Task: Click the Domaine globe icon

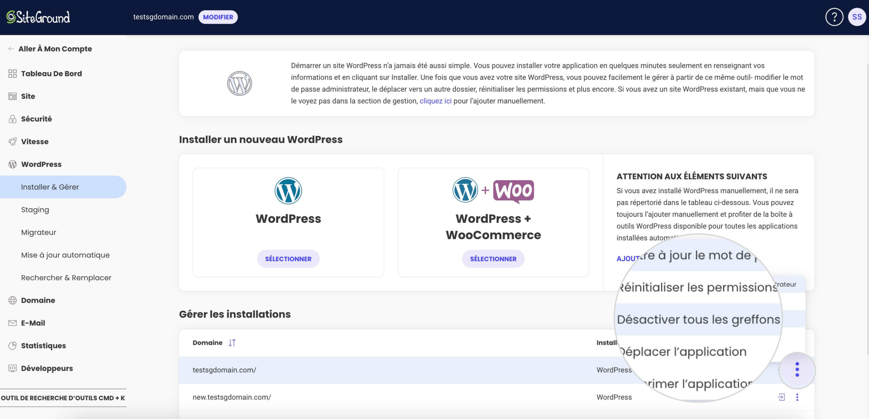Action: (13, 300)
